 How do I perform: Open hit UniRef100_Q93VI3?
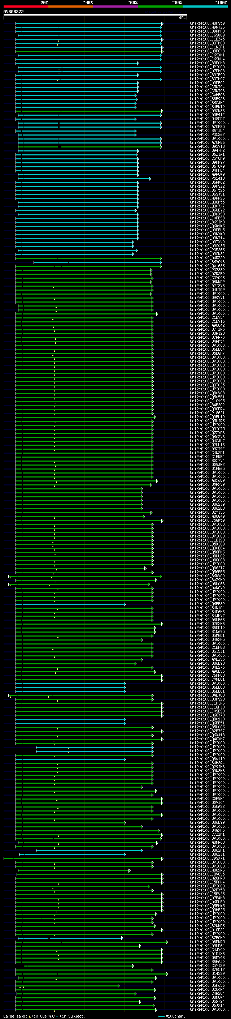click(x=207, y=147)
